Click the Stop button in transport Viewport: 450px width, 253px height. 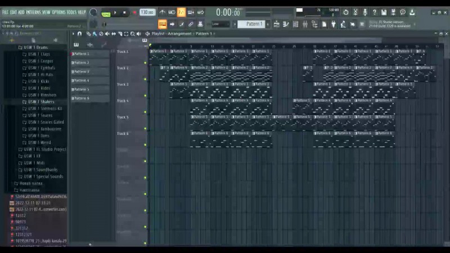pos(124,12)
